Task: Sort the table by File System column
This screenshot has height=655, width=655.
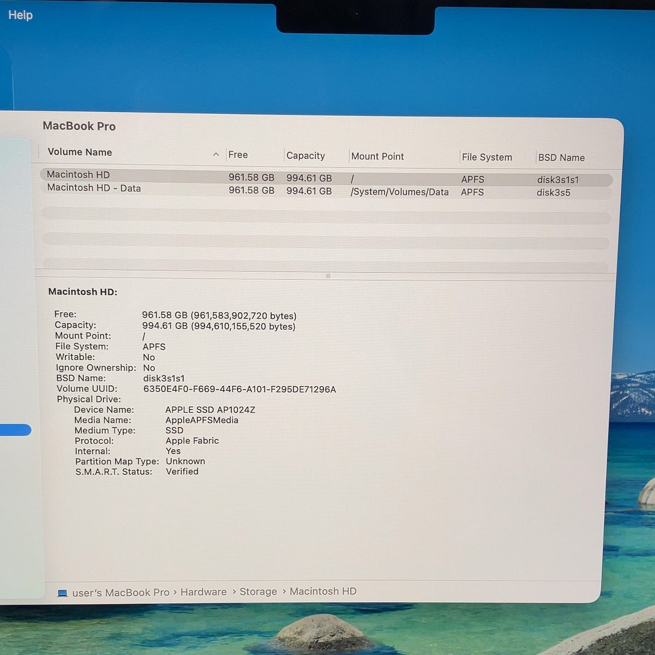Action: tap(487, 157)
